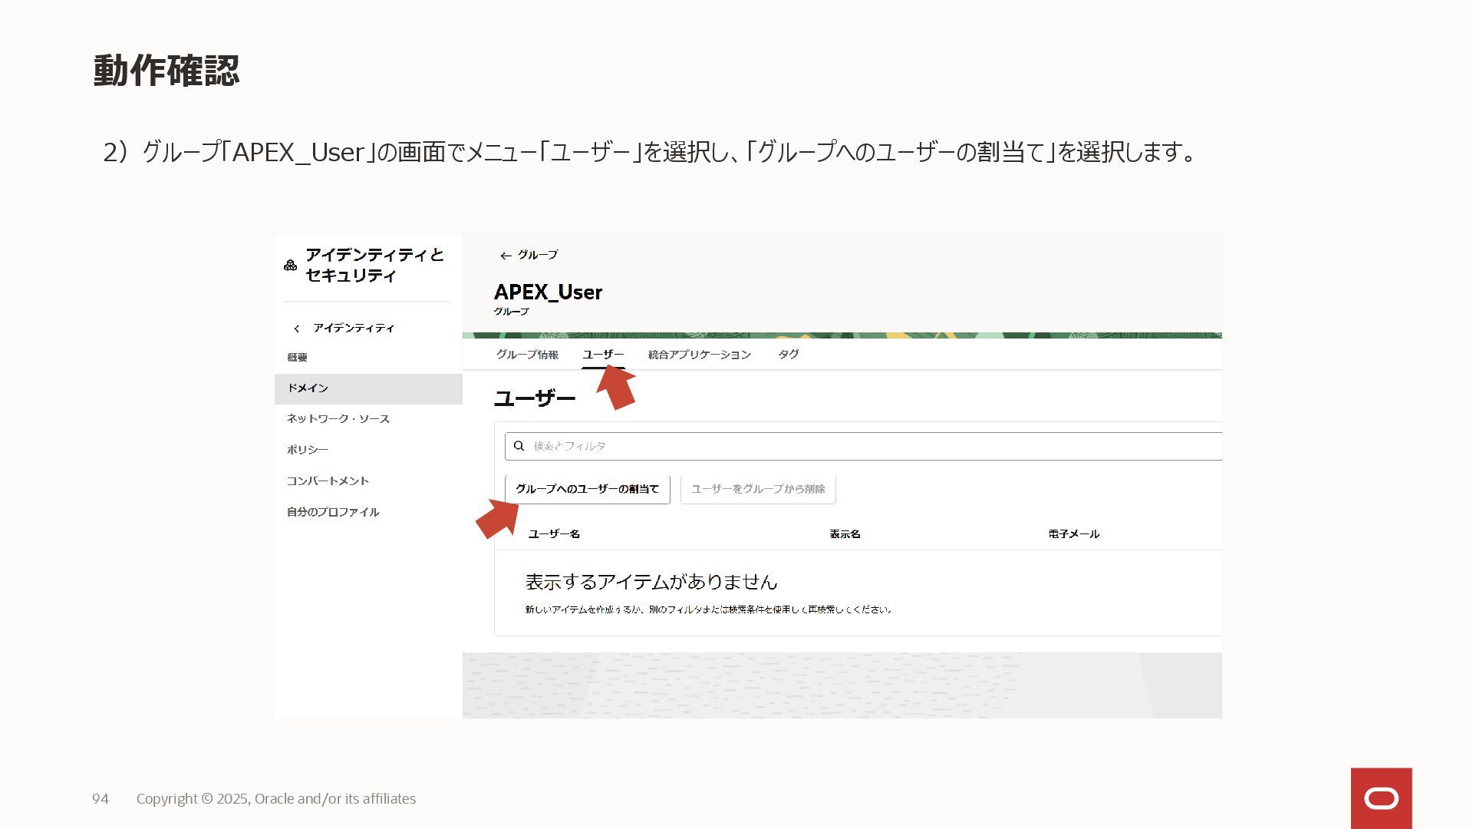Click the Identity and Security service icon

click(290, 266)
